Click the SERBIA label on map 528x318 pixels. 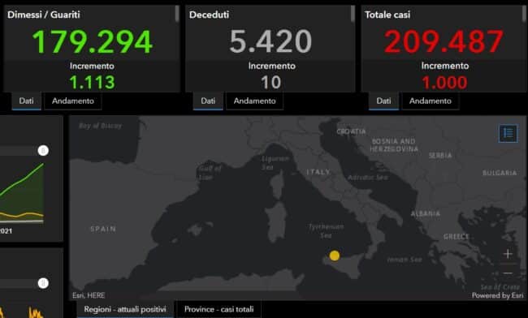point(440,155)
